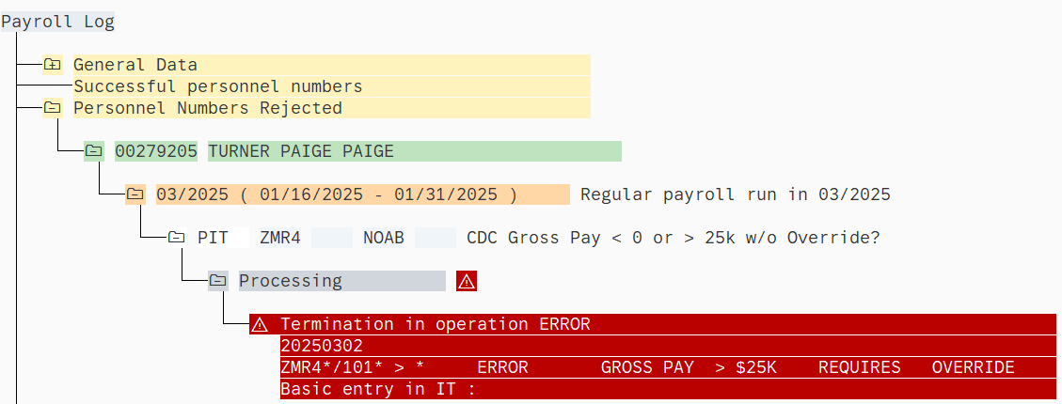Viewport: 1062px width, 404px height.
Task: Expand the General Data folder icon
Action: coord(53,65)
